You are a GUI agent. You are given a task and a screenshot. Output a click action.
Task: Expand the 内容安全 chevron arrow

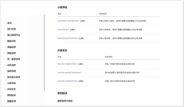point(5,89)
